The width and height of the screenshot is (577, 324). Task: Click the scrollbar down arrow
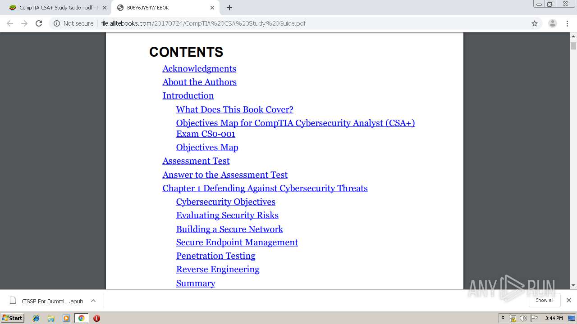point(573,285)
